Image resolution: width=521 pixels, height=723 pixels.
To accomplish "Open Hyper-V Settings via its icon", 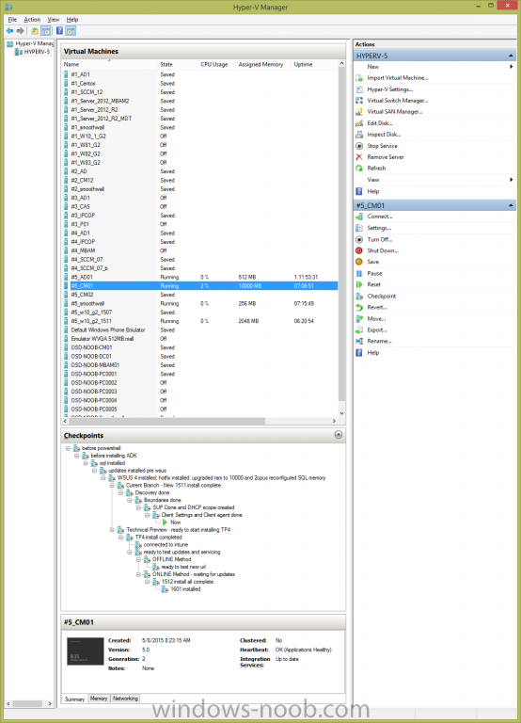I will tap(359, 89).
